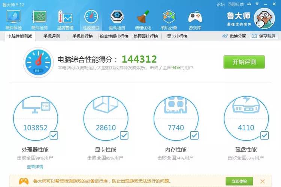This screenshot has width=281, height=187.
Task: Click the disk score 4110
Action: coord(246,128)
